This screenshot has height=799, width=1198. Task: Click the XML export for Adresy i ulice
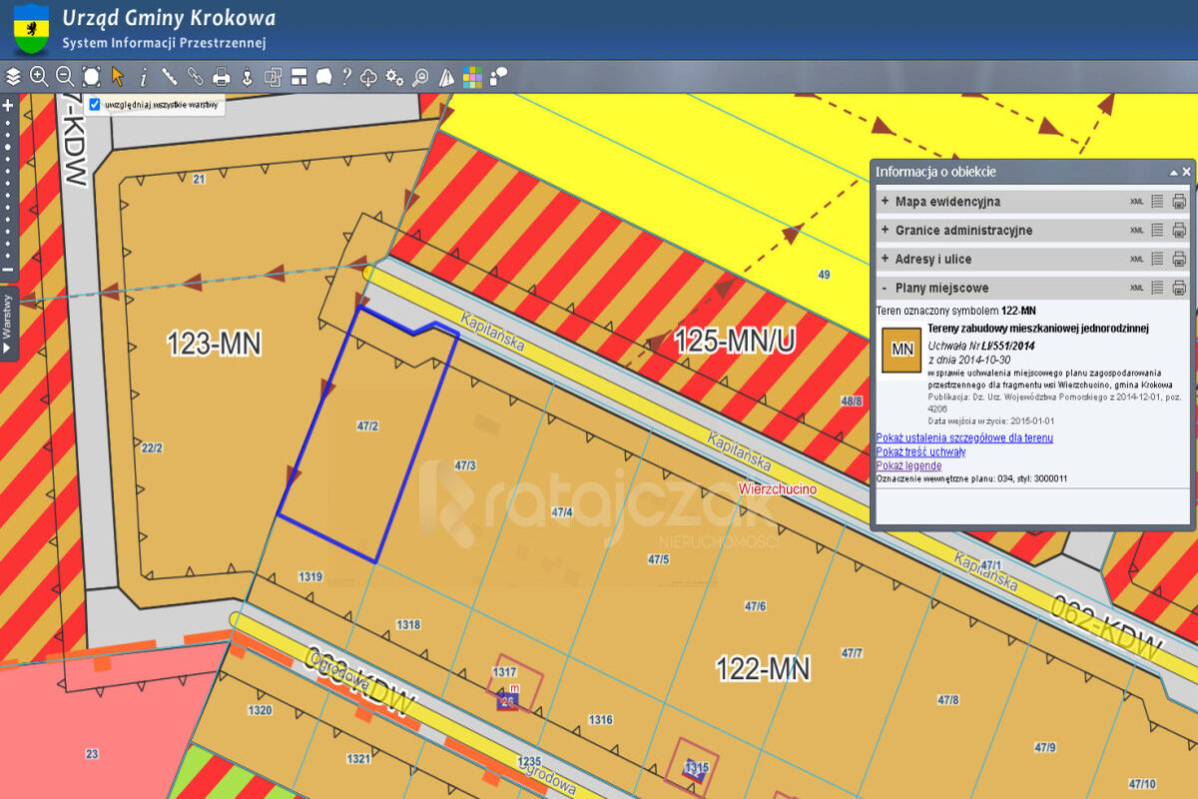pos(1136,260)
